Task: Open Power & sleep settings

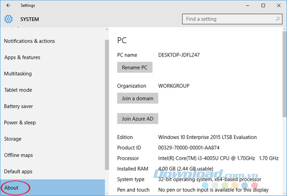Action: [20, 122]
